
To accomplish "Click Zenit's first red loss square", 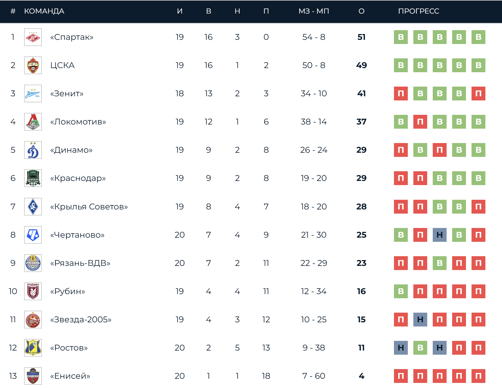I will tap(401, 94).
